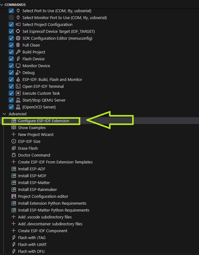Click the Erase Flash icon

pos(14,148)
